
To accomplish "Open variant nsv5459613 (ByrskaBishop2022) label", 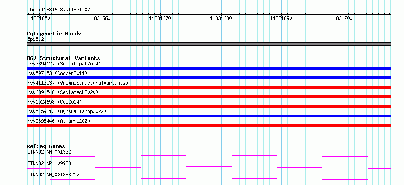I will (x=67, y=111).
